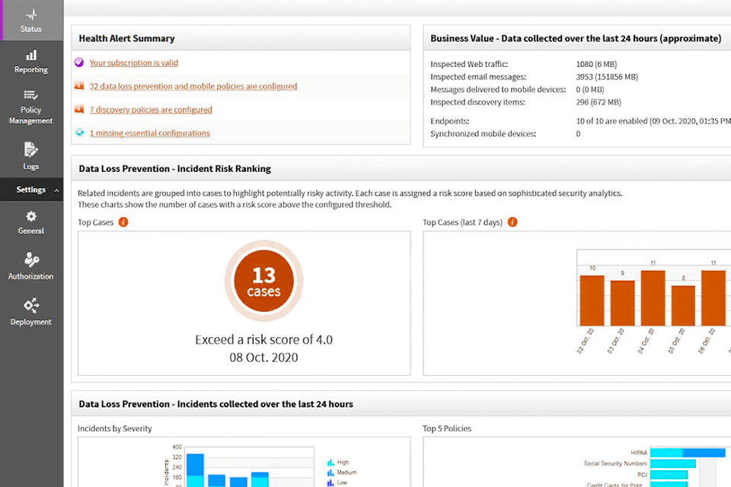The height and width of the screenshot is (487, 731).
Task: Click the 13 cases circle indicator
Action: (x=264, y=281)
